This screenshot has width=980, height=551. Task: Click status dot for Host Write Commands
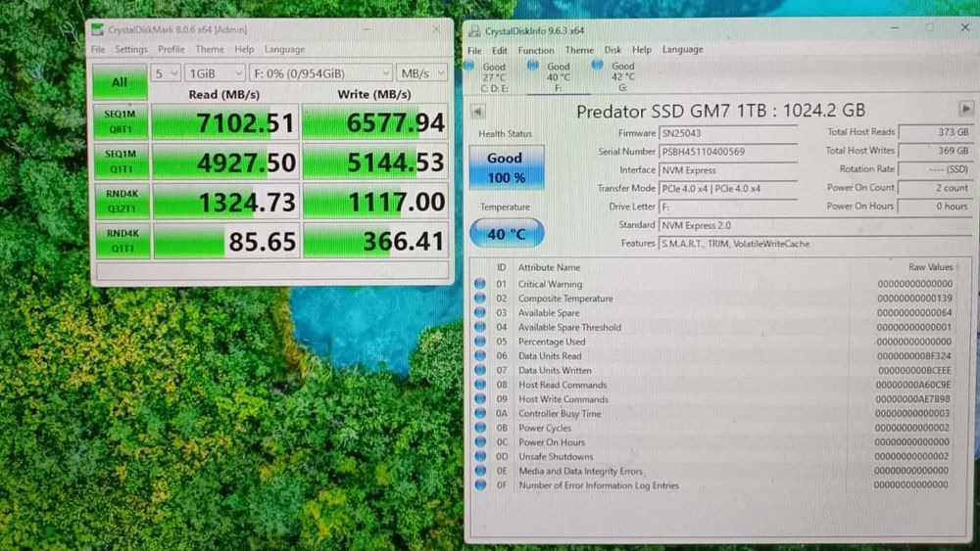tap(480, 398)
